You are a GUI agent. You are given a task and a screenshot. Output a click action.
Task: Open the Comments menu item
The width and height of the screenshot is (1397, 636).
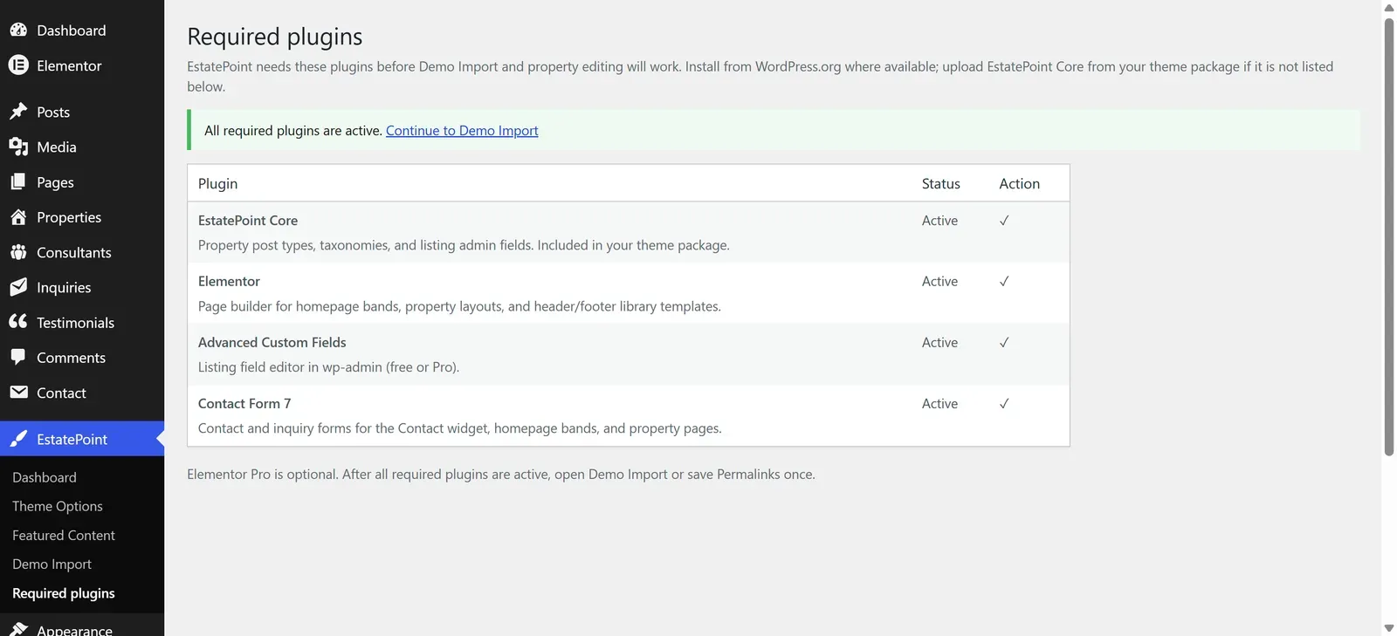click(x=82, y=358)
